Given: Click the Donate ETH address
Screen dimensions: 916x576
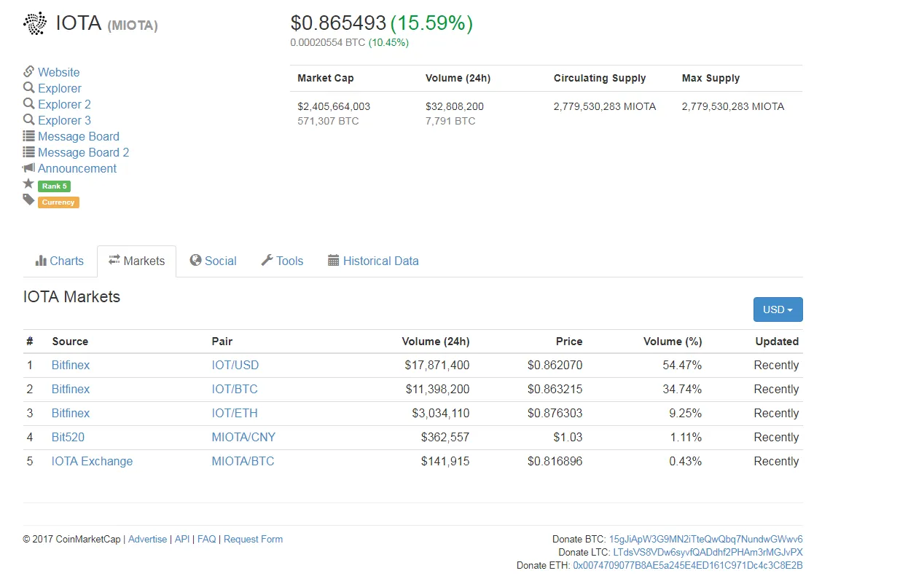Looking at the screenshot, I should [688, 565].
